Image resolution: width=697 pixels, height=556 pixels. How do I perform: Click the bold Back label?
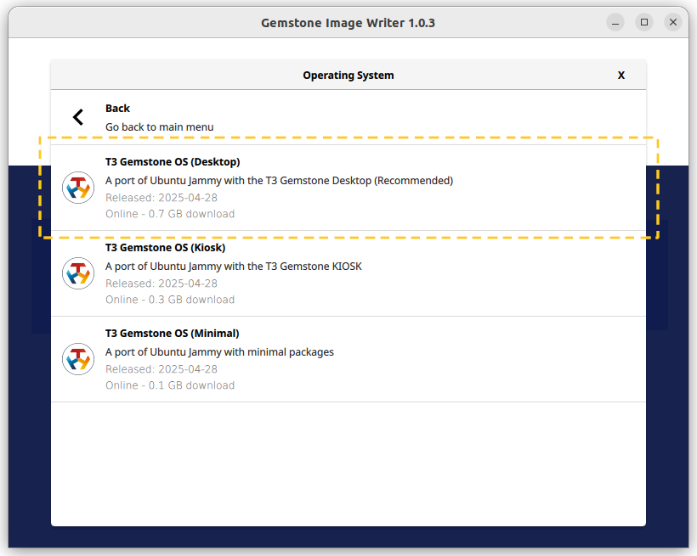[x=117, y=109]
